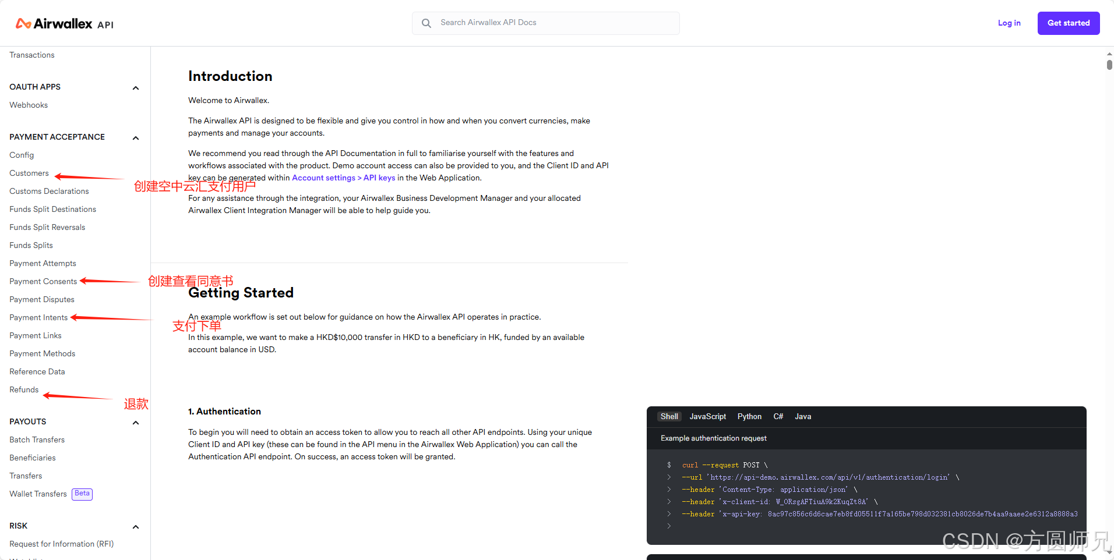
Task: Open Request for Information (RFI)
Action: click(61, 544)
